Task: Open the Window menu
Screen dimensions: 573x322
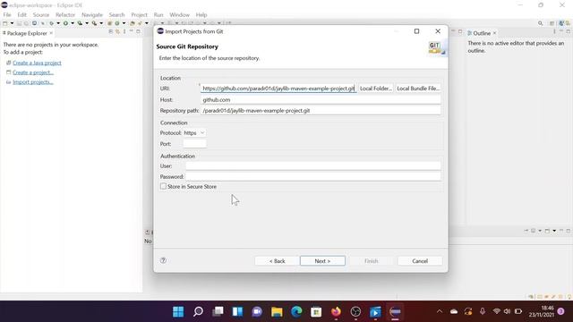Action: click(x=179, y=14)
